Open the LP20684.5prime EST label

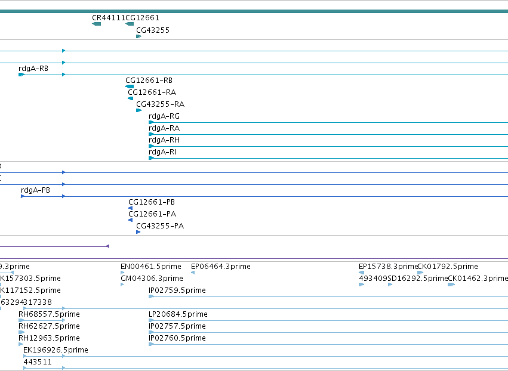(178, 314)
